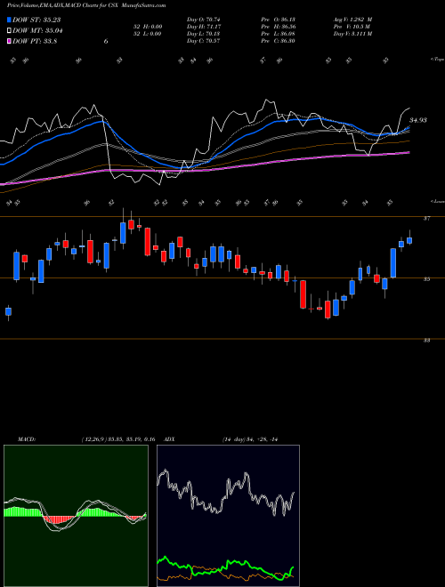
Task: Click the 'Pre H: 36.36' value
Action: click(x=278, y=27)
